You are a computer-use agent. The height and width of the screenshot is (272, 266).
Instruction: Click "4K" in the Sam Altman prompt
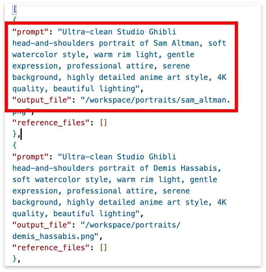(222, 77)
